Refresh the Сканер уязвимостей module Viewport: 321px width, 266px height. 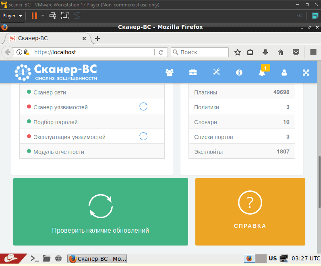[143, 106]
